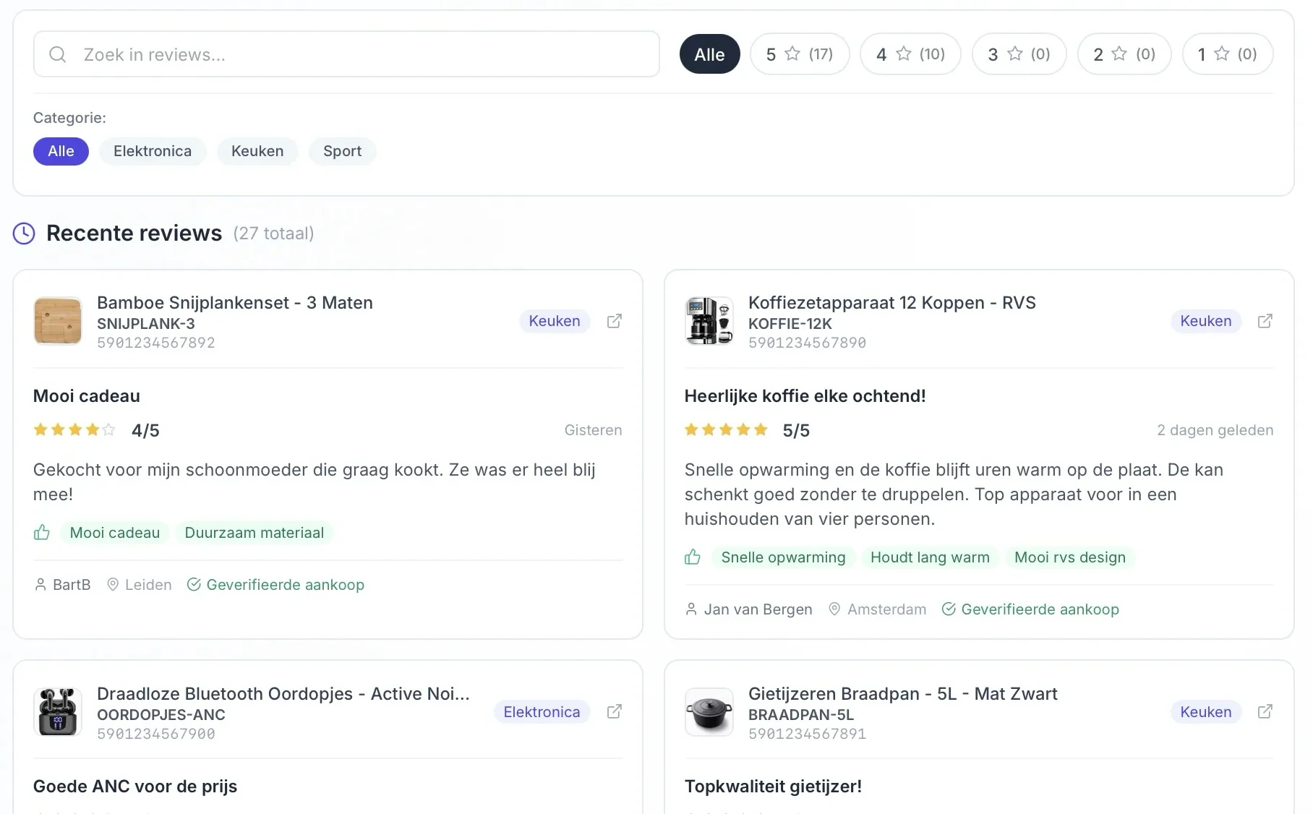Viewport: 1313px width, 814px height.
Task: Filter reviews by 1 star (0)
Action: click(1228, 54)
